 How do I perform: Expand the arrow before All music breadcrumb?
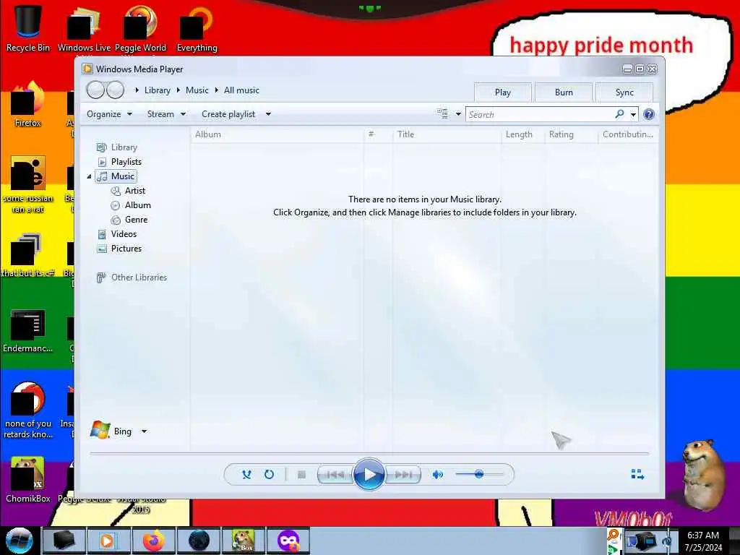217,90
